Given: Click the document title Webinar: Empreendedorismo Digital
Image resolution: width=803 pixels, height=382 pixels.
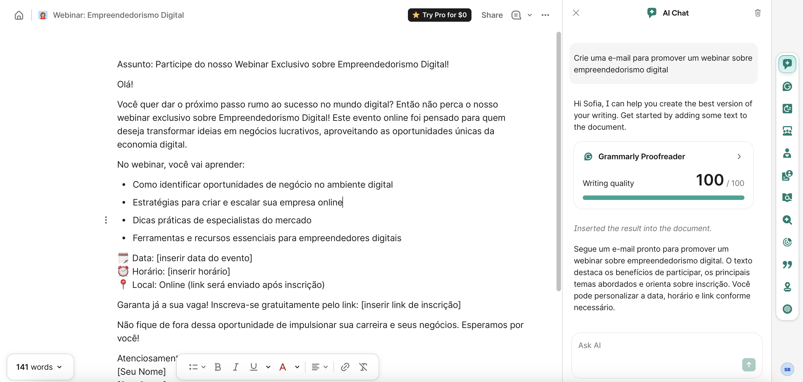Looking at the screenshot, I should click(x=118, y=15).
